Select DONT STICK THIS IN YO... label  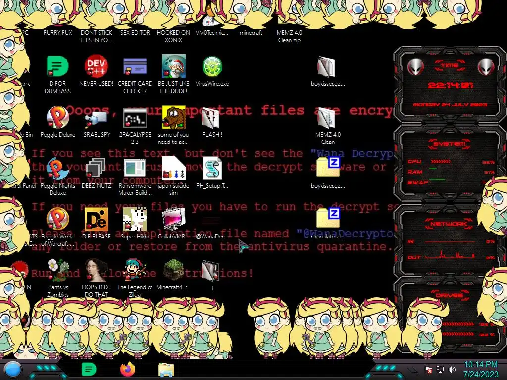[97, 36]
